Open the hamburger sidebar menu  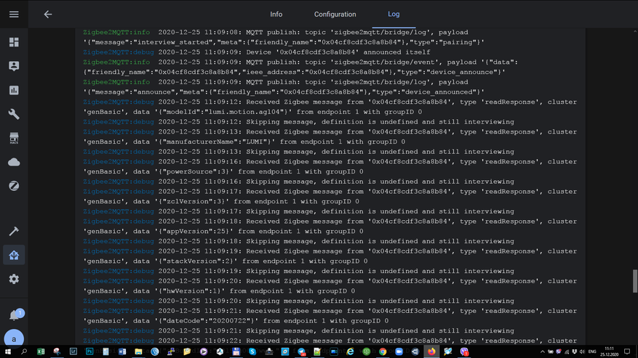(14, 15)
